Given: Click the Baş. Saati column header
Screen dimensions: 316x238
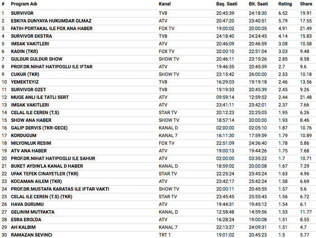Looking at the screenshot, I should (227, 4).
